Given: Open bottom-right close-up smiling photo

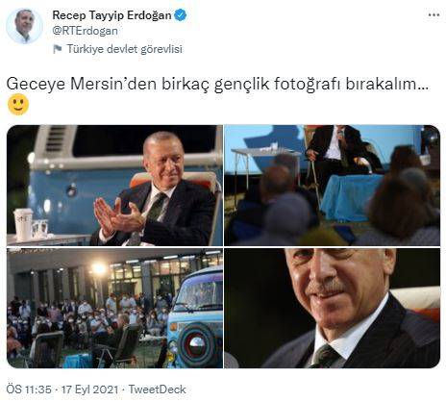Looking at the screenshot, I should point(332,308).
